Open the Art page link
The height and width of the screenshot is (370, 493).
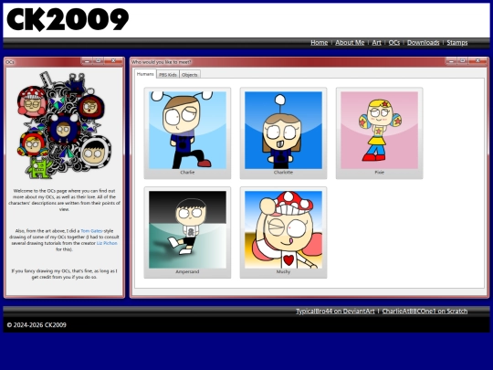click(x=376, y=42)
